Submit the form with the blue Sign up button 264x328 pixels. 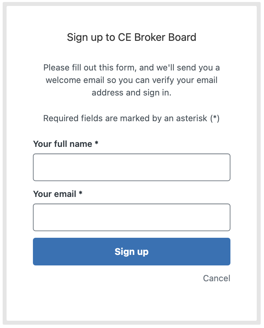click(x=131, y=252)
